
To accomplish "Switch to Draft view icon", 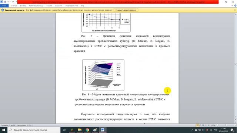I will [208, 125].
